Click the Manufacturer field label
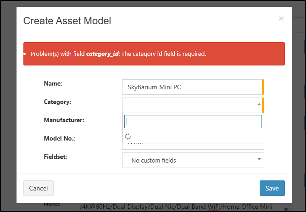Image resolution: width=306 pixels, height=212 pixels. [63, 120]
